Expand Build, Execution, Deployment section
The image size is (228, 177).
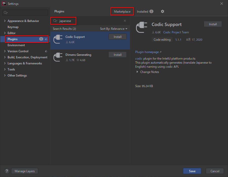click(x=5, y=57)
